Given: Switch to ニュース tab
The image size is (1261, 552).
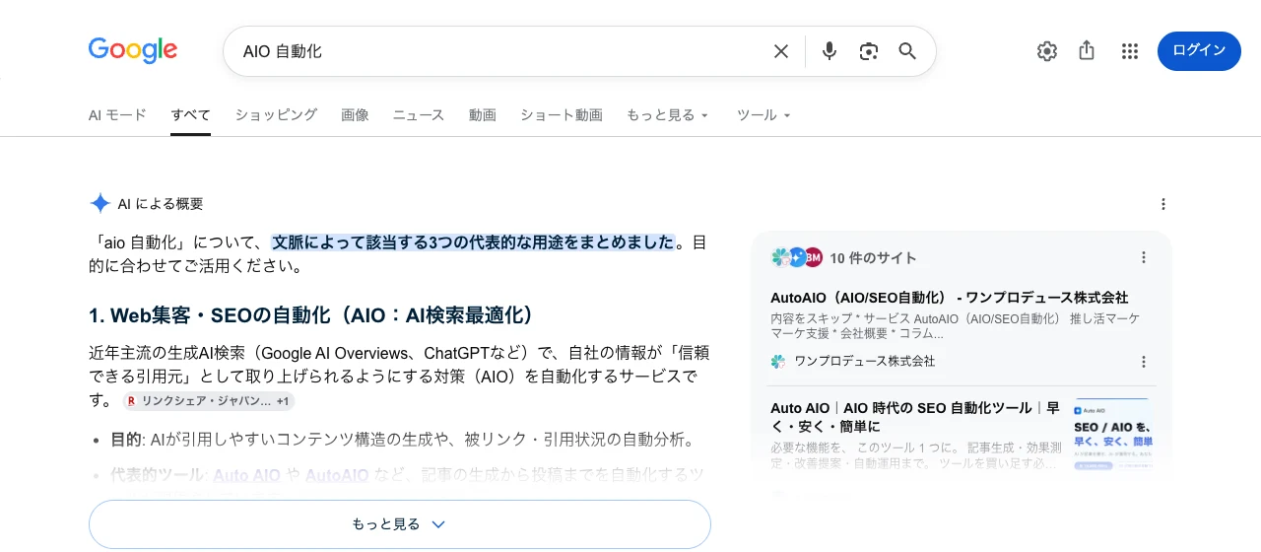Looking at the screenshot, I should pos(419,115).
